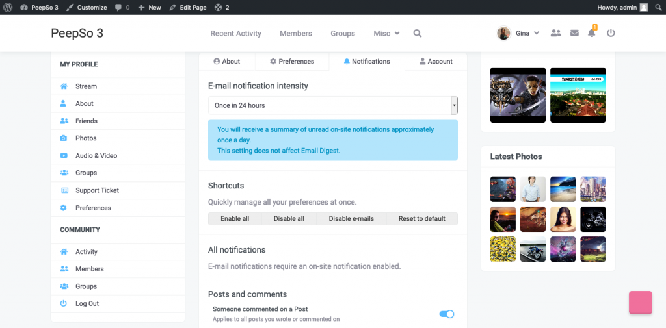The image size is (666, 328).
Task: Open the notifications bell in the header
Action: [x=592, y=32]
